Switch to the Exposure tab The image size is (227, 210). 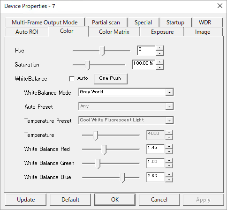pyautogui.click(x=162, y=32)
